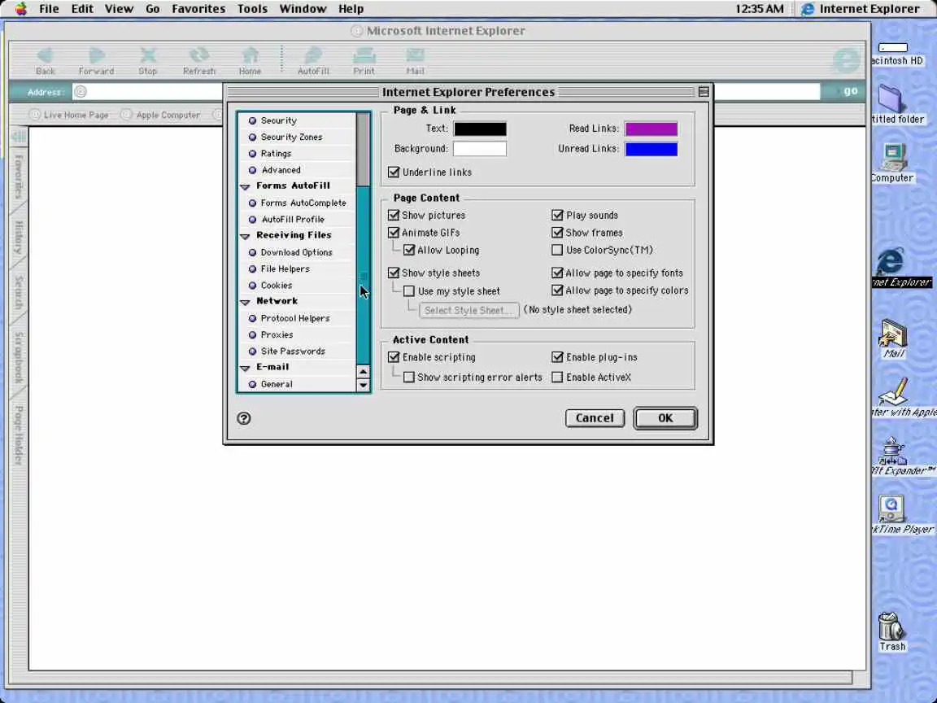The image size is (937, 703).
Task: Select the Computer desktop icon
Action: (x=893, y=158)
